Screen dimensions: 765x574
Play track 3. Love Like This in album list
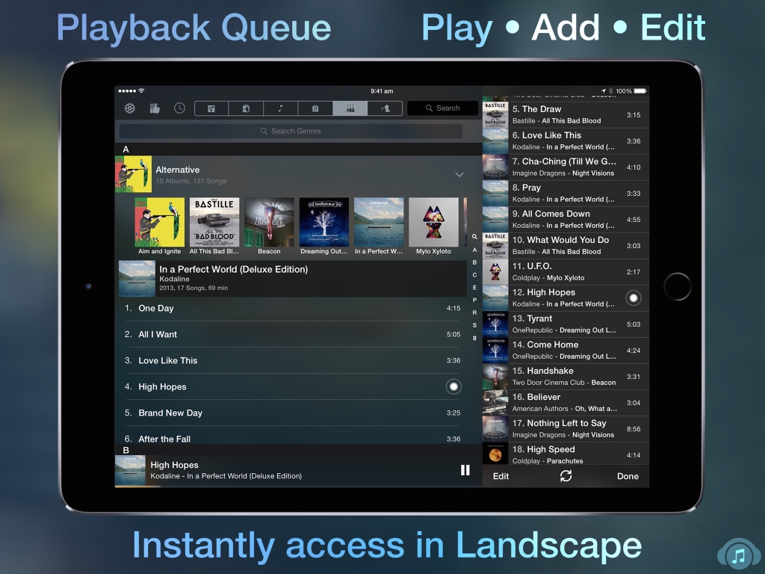point(292,361)
